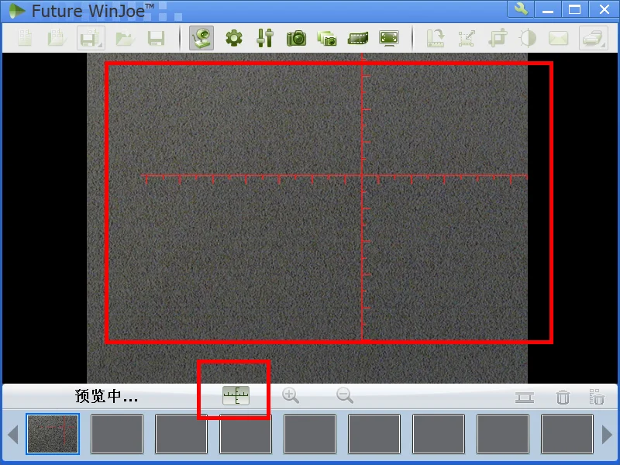Select the first capture thumbnail
620x465 pixels.
(53, 434)
